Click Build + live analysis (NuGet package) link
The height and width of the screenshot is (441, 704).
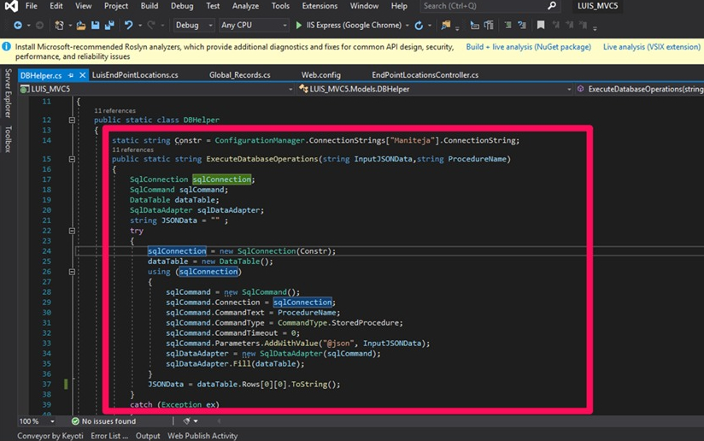point(529,47)
